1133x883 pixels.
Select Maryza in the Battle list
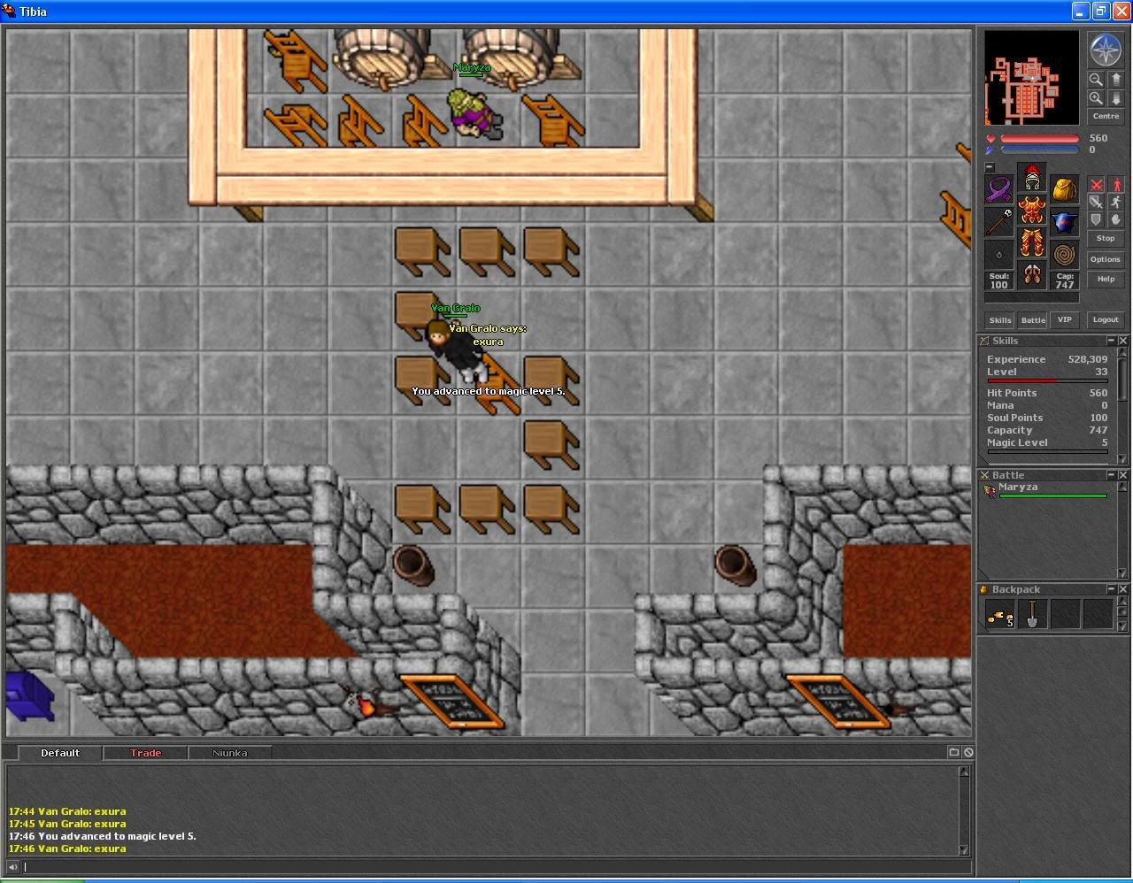pyautogui.click(x=1044, y=490)
